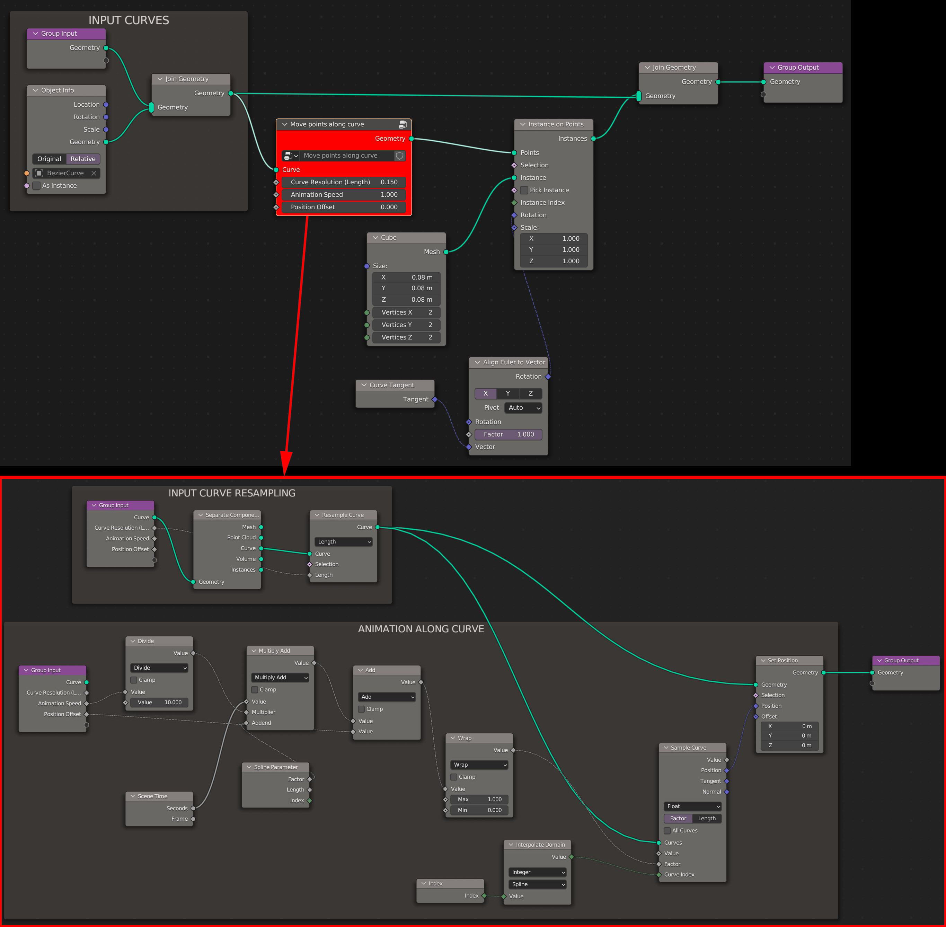Open the Pivot Auto dropdown

[x=524, y=408]
